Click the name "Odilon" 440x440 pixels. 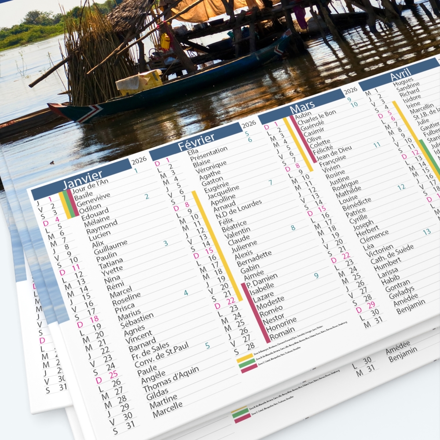coord(90,209)
